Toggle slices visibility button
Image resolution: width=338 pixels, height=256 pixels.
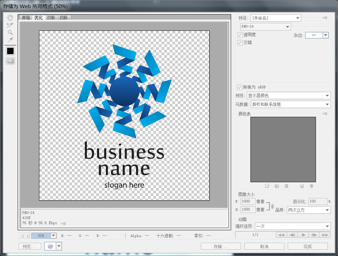[11, 61]
